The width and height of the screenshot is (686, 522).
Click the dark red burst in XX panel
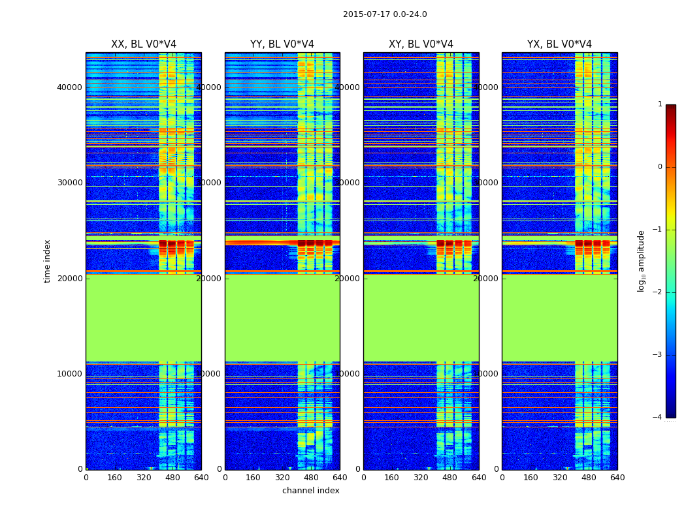click(176, 247)
